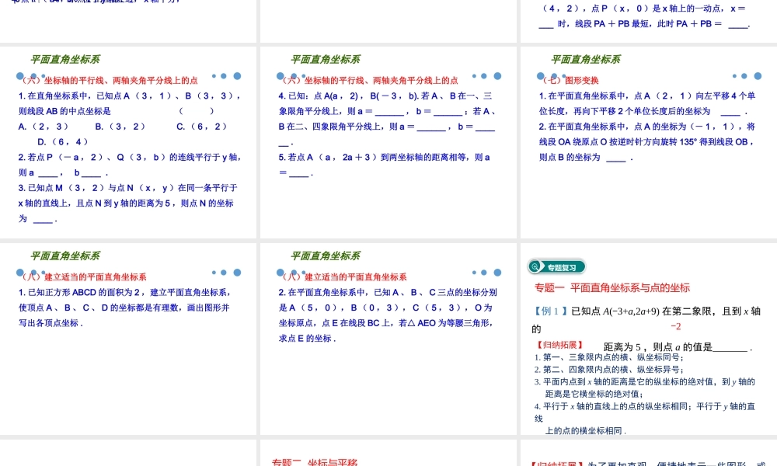Click the blue dots on the second 建立坐标系 slide
777x466 pixels.
click(x=485, y=273)
